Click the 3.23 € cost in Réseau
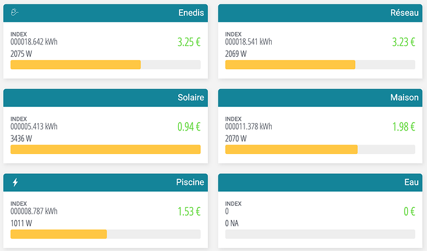427x251 pixels. (x=403, y=43)
